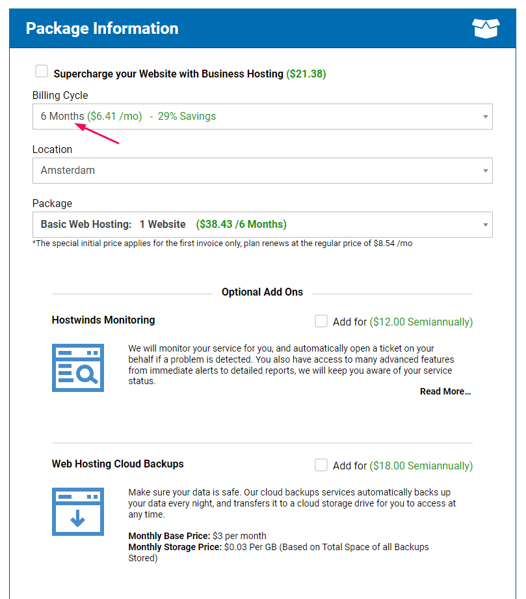
Task: Click the Package field label
Action: point(52,203)
